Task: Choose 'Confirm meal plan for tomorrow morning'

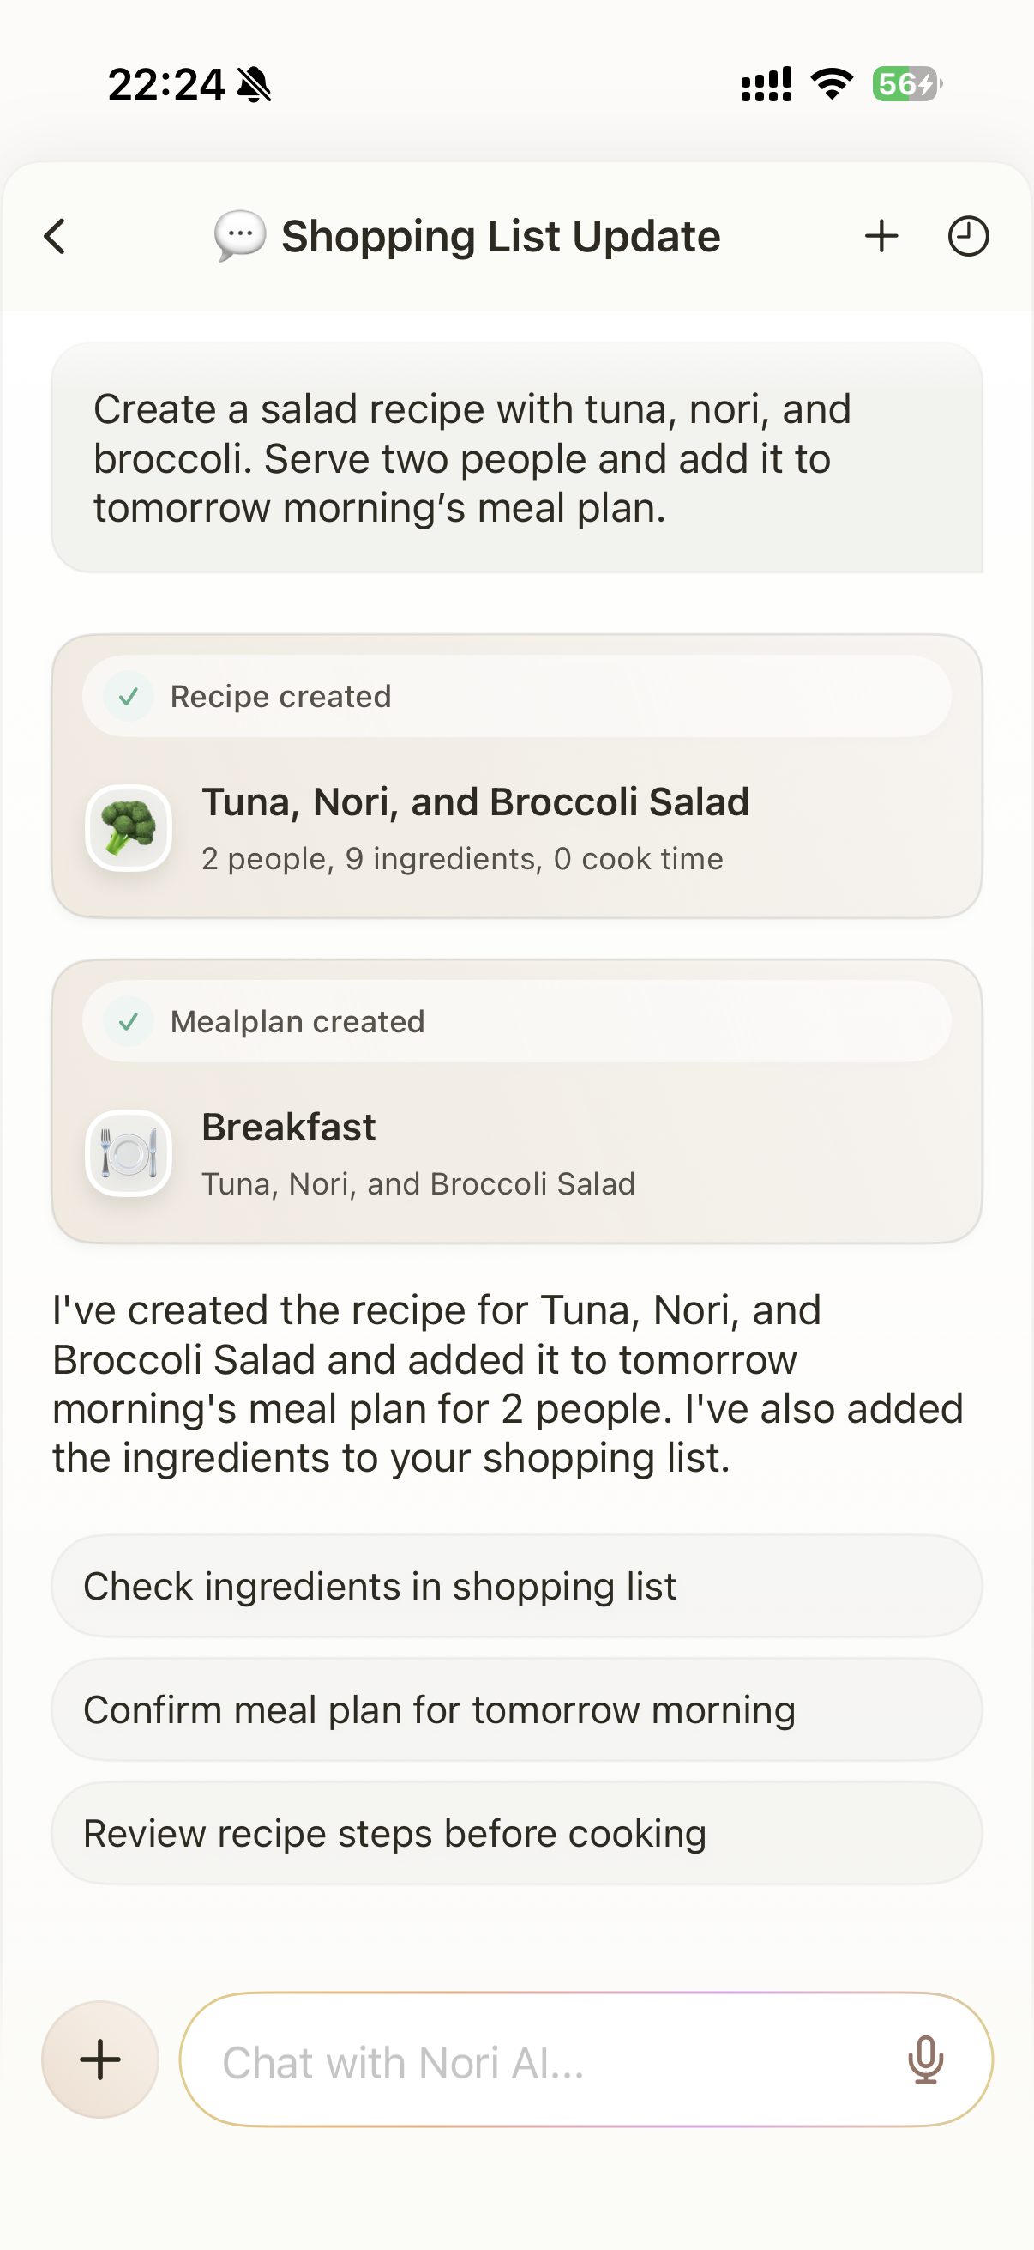Action: (516, 1710)
